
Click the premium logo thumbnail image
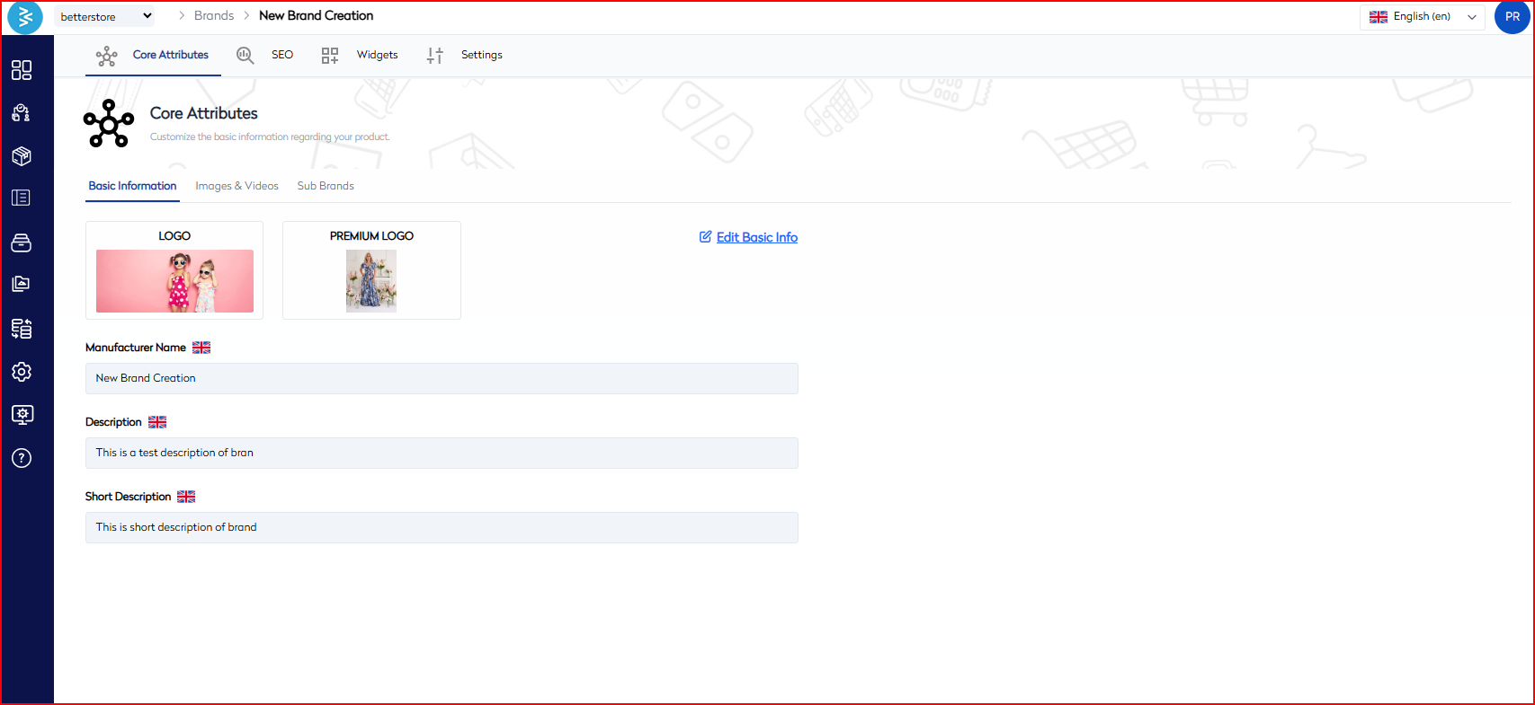click(371, 281)
